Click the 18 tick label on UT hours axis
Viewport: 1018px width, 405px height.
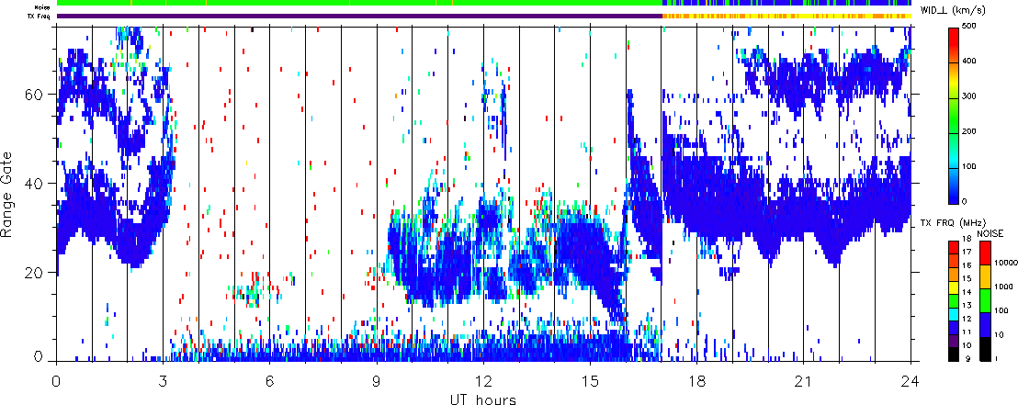pos(696,379)
